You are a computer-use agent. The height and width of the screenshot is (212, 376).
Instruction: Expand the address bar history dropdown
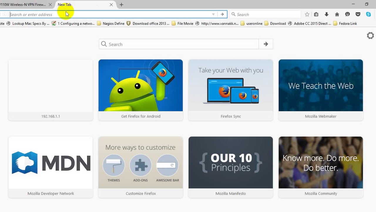click(x=214, y=14)
